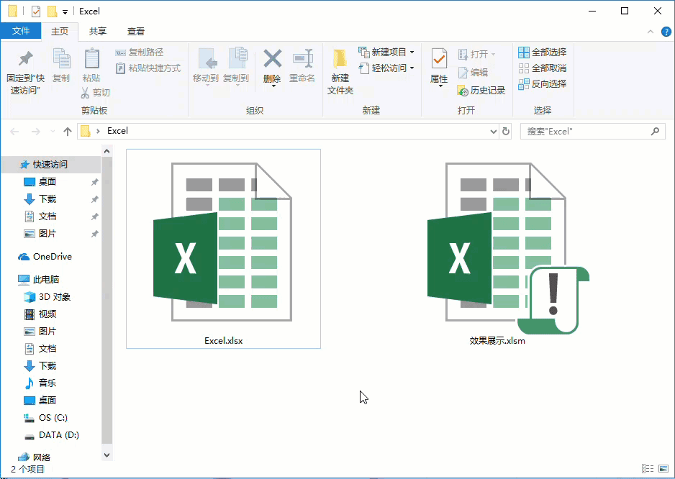
Task: Click the Edit button in Open group
Action: pos(473,73)
